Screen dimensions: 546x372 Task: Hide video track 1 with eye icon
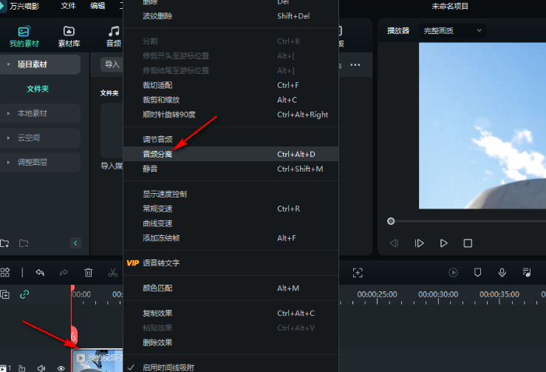click(x=61, y=368)
